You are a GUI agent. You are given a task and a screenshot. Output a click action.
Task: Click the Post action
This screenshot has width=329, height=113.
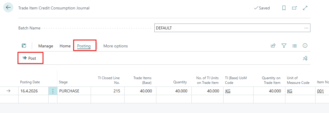click(29, 58)
